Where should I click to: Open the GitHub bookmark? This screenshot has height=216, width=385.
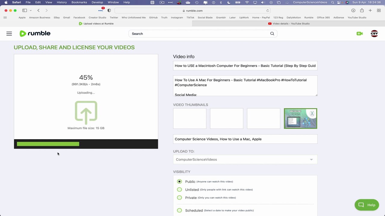point(153,17)
